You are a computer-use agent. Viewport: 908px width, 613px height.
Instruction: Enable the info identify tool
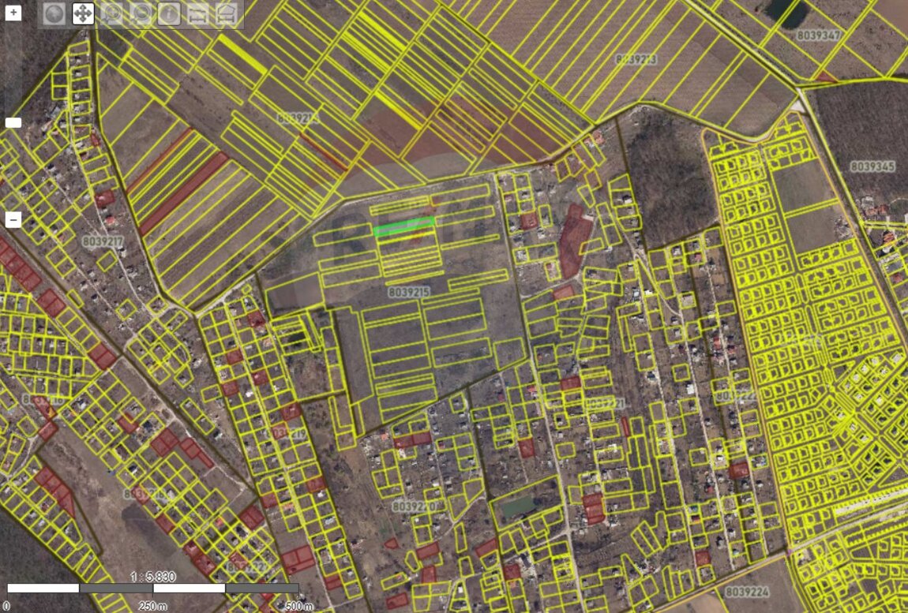pos(169,13)
